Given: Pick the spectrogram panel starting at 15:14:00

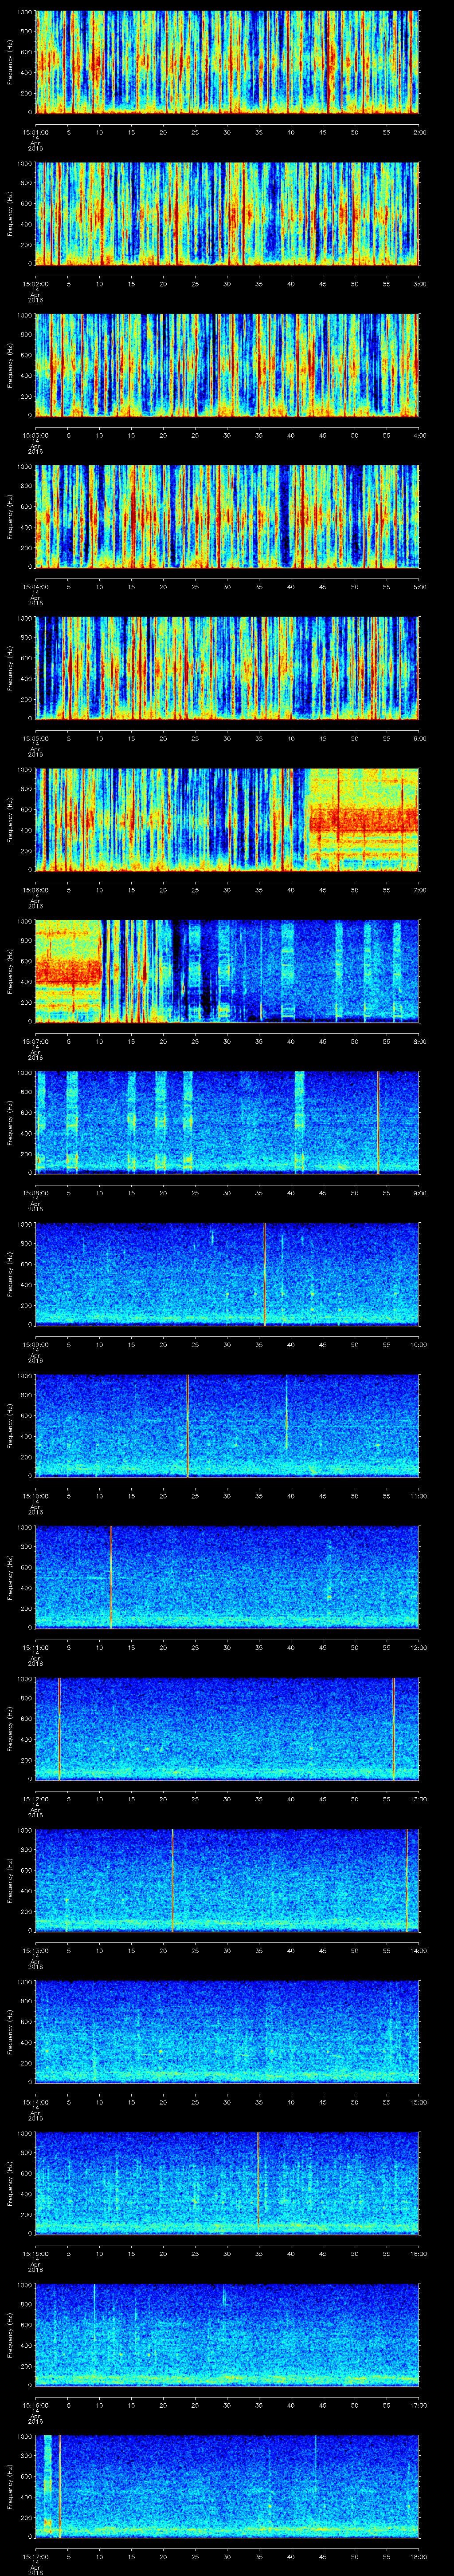Looking at the screenshot, I should pos(227,2032).
